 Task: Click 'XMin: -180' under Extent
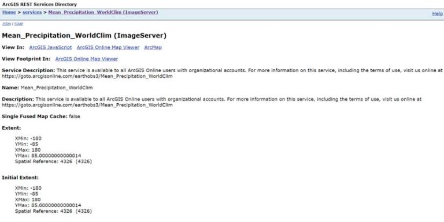(28, 138)
